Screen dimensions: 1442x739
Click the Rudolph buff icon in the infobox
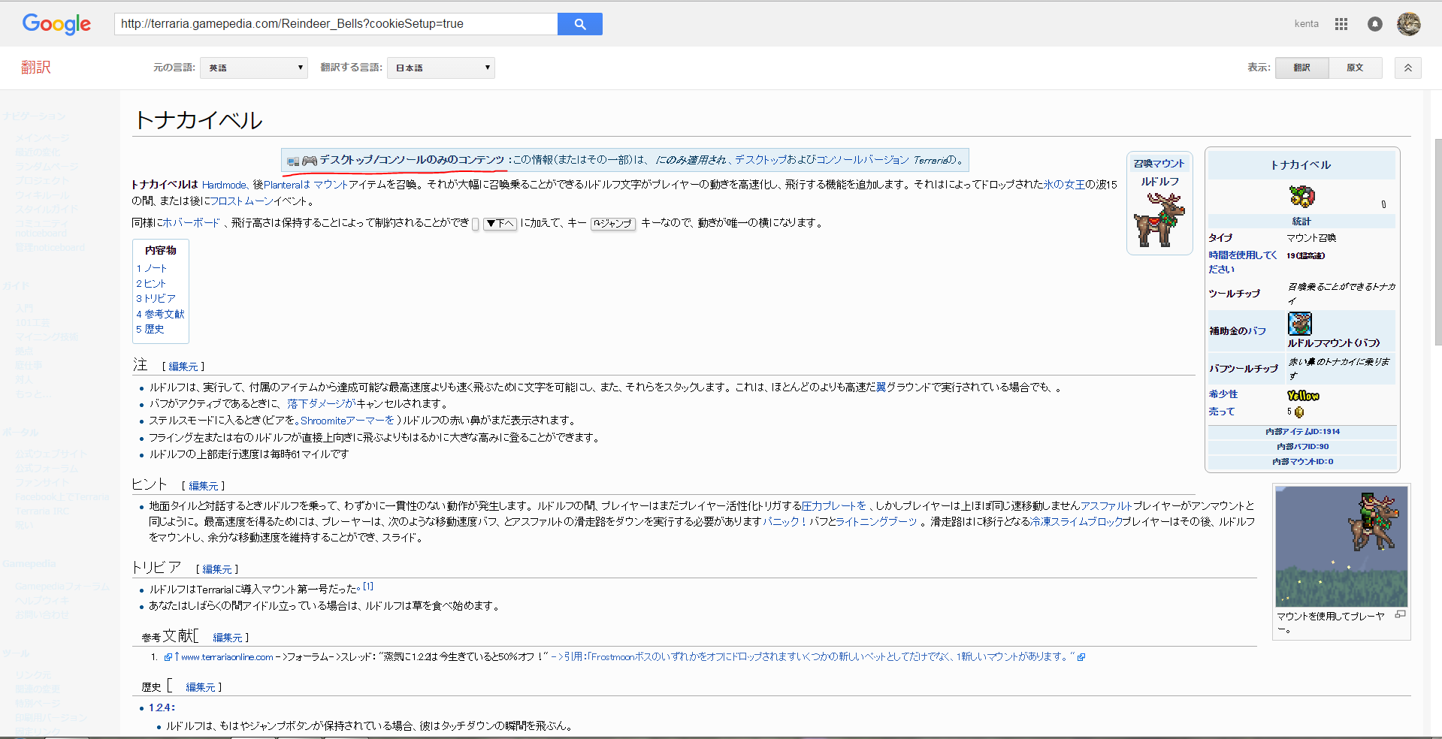[1299, 323]
